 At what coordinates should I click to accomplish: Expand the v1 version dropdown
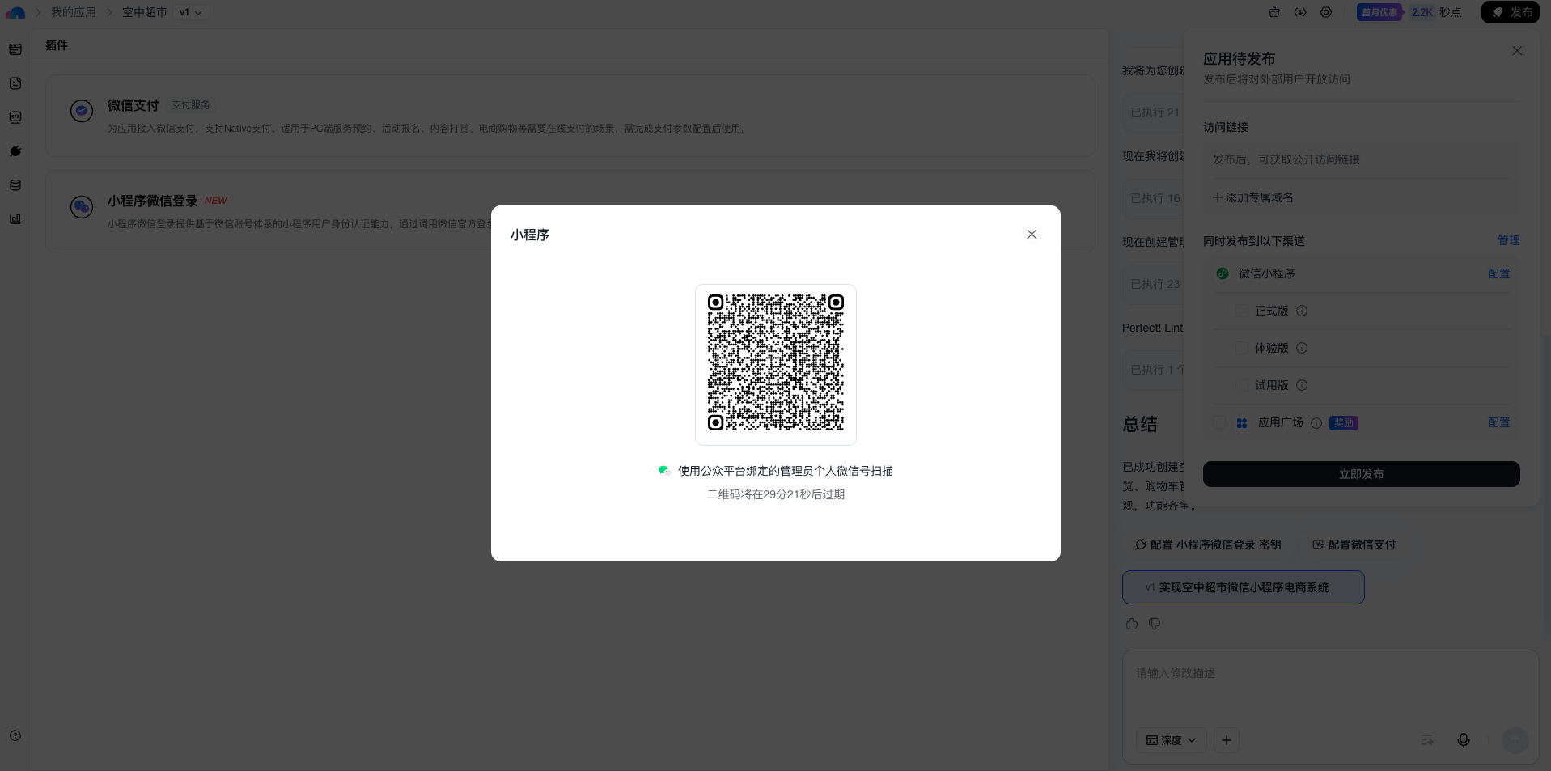(x=191, y=12)
